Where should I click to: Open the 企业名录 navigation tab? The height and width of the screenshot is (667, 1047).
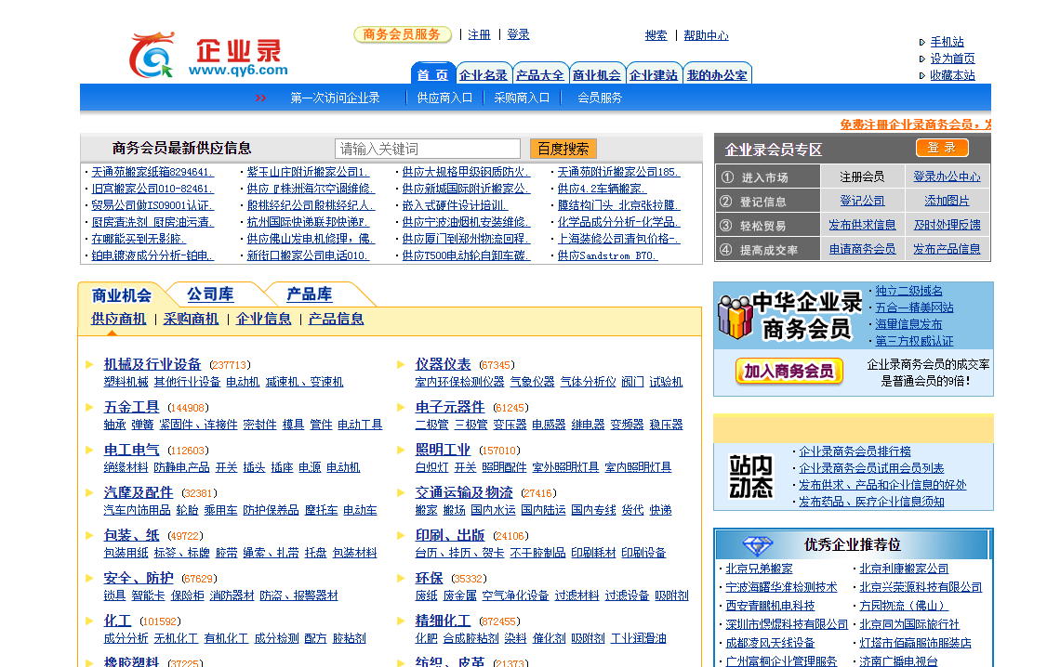tap(484, 75)
